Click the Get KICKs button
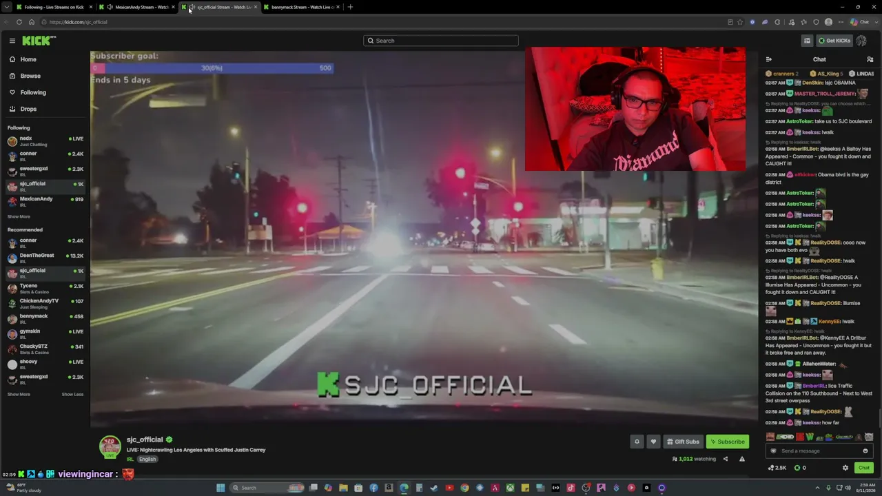 [834, 41]
